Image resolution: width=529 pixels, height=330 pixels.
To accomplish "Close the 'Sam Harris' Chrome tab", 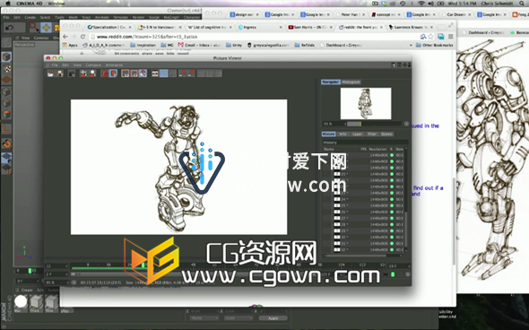I will pyautogui.click(x=331, y=27).
